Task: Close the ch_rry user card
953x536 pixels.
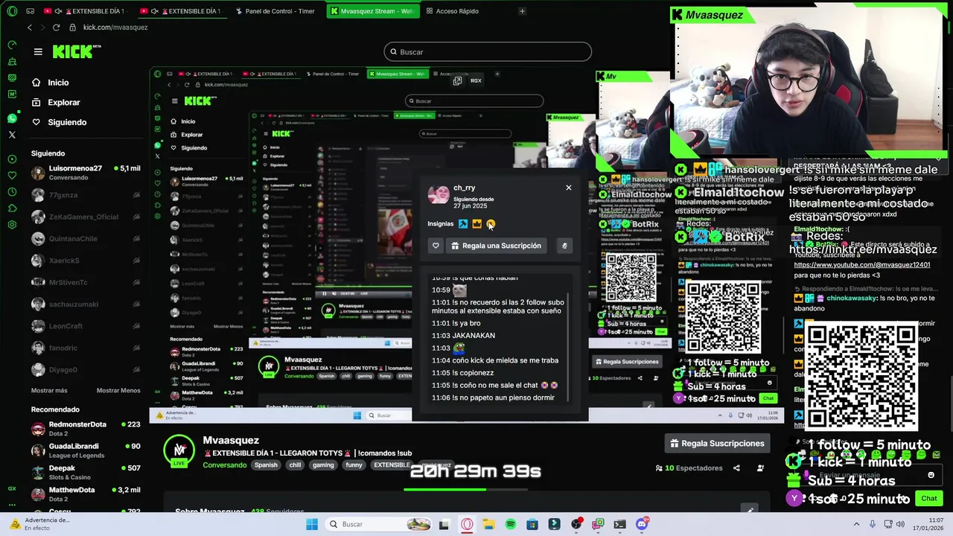Action: 569,188
